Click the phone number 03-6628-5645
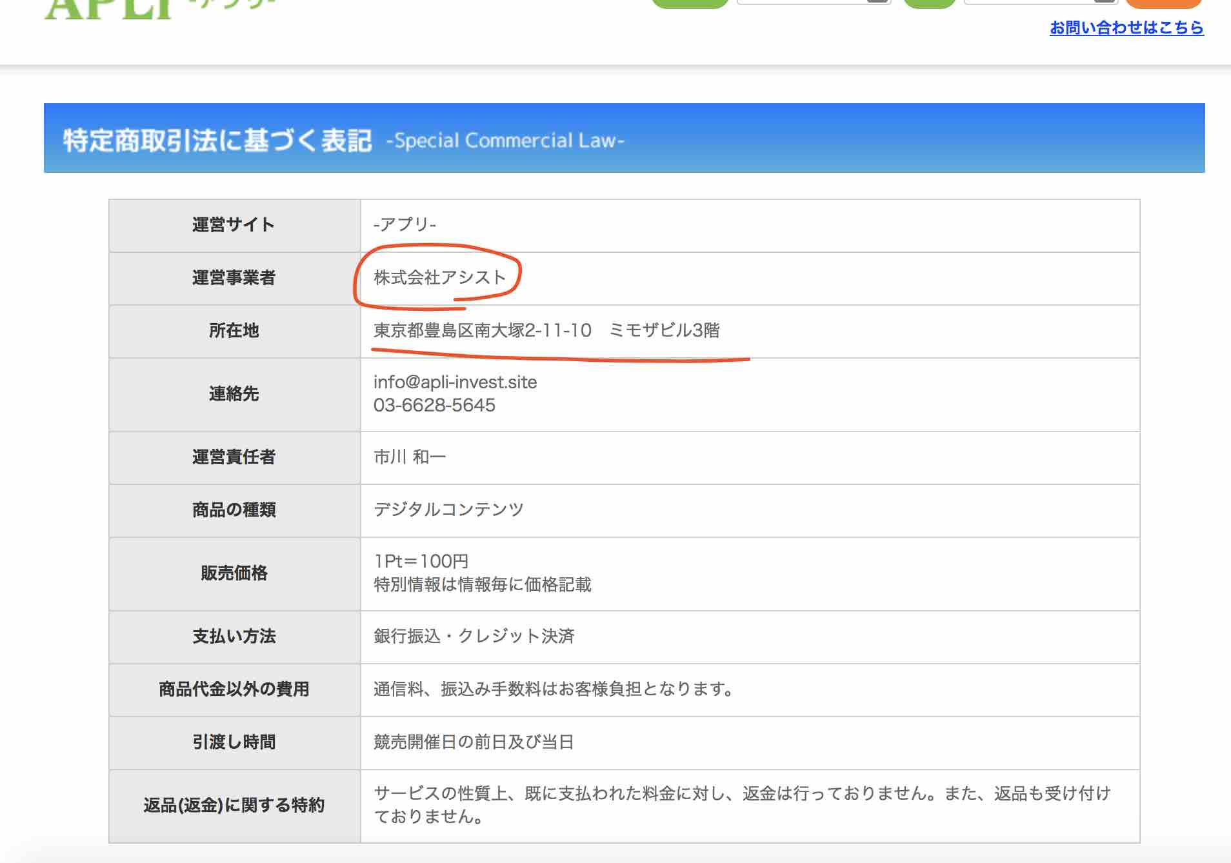This screenshot has width=1231, height=863. click(x=434, y=405)
